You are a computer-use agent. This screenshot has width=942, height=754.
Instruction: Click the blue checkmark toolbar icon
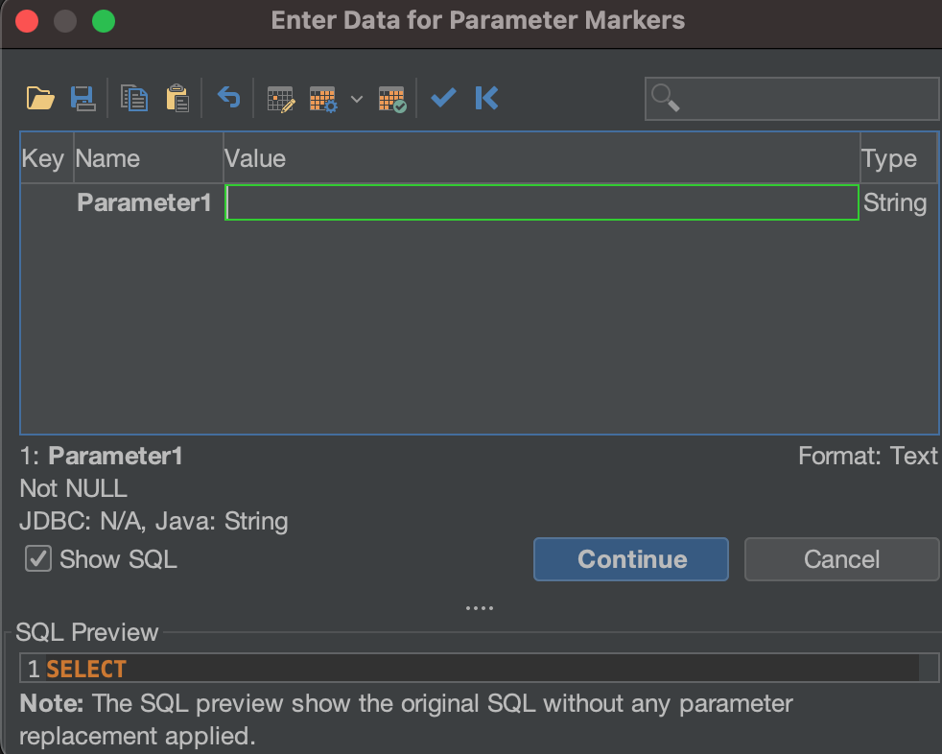point(443,98)
